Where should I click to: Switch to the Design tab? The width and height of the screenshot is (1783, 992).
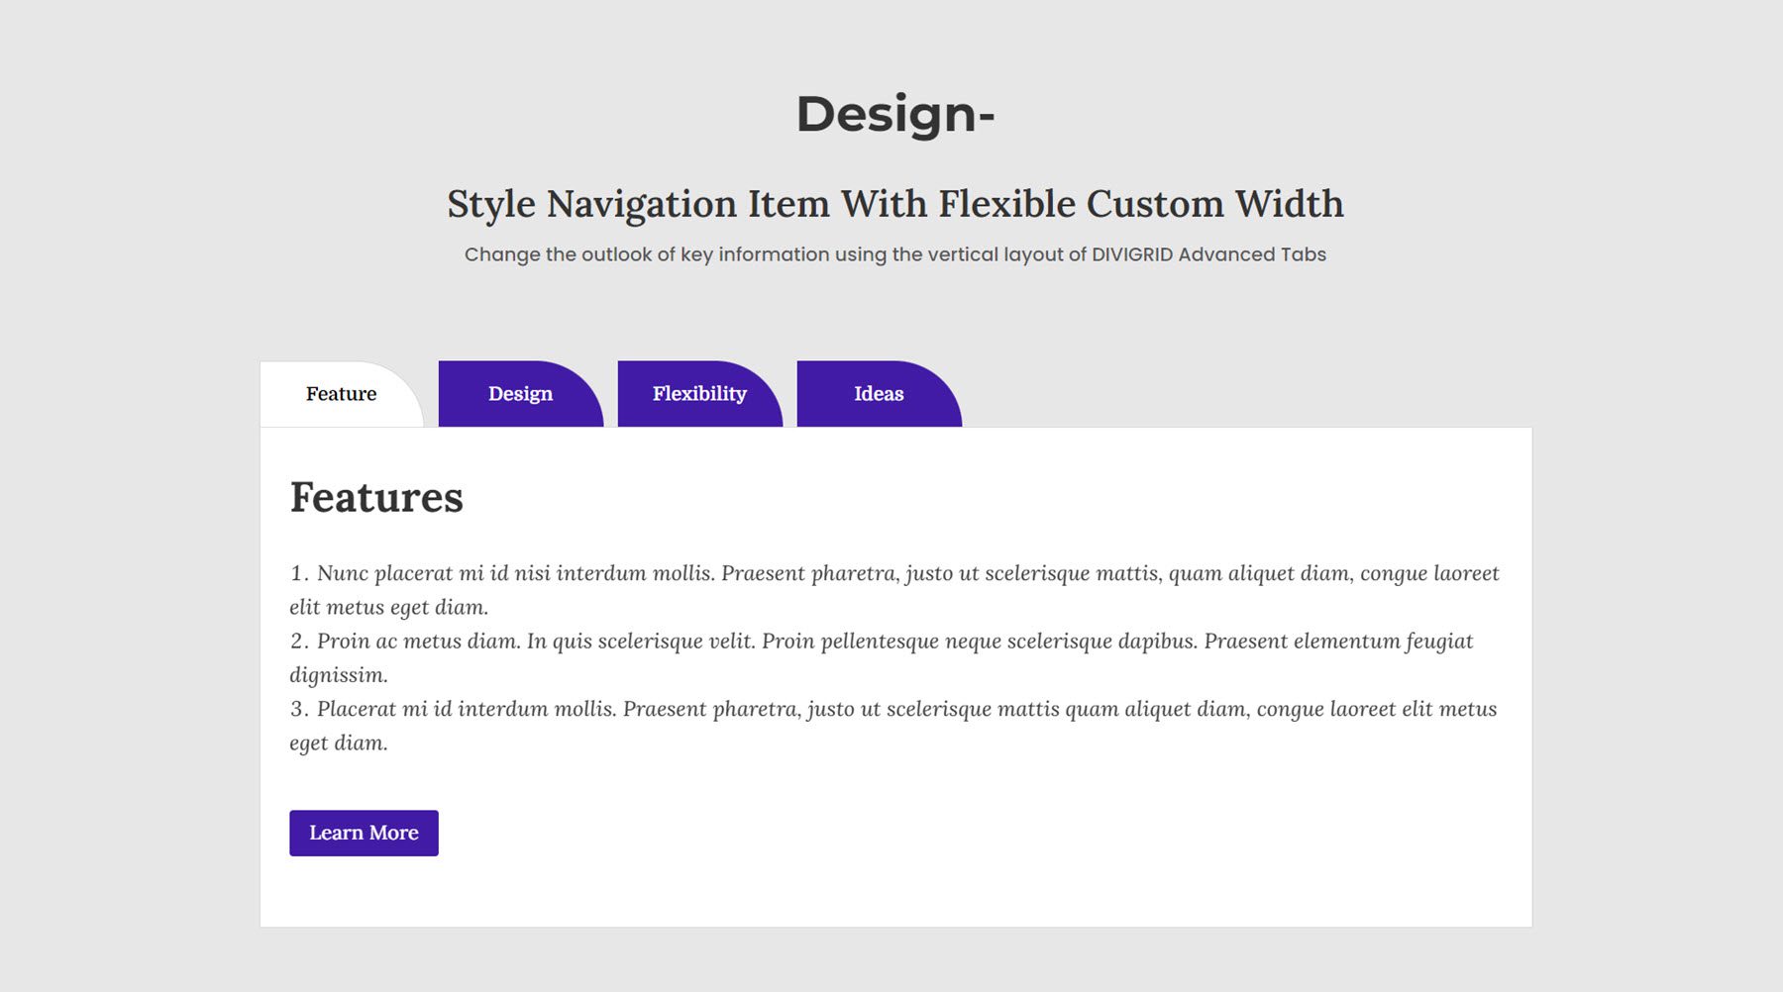[519, 394]
